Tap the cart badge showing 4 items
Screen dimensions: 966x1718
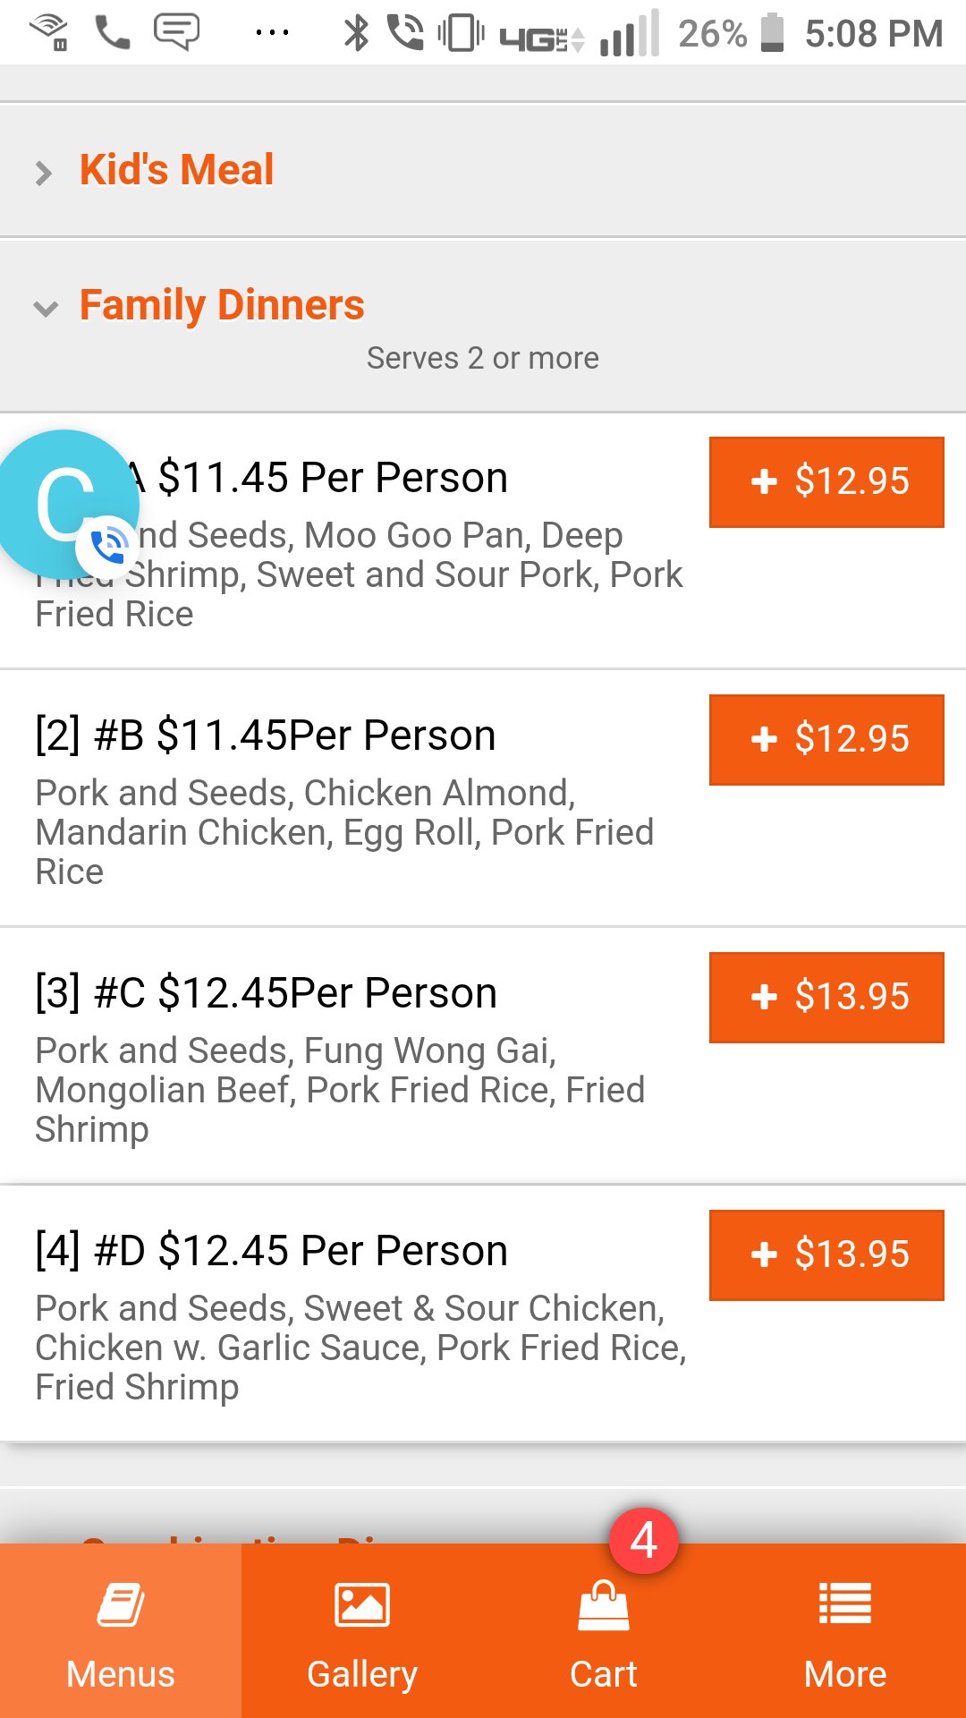click(644, 1541)
